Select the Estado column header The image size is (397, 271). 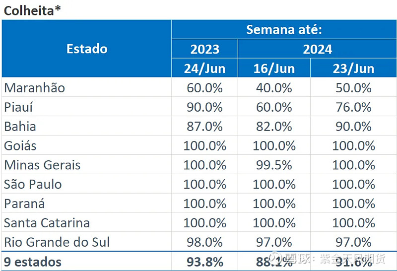pos(87,49)
